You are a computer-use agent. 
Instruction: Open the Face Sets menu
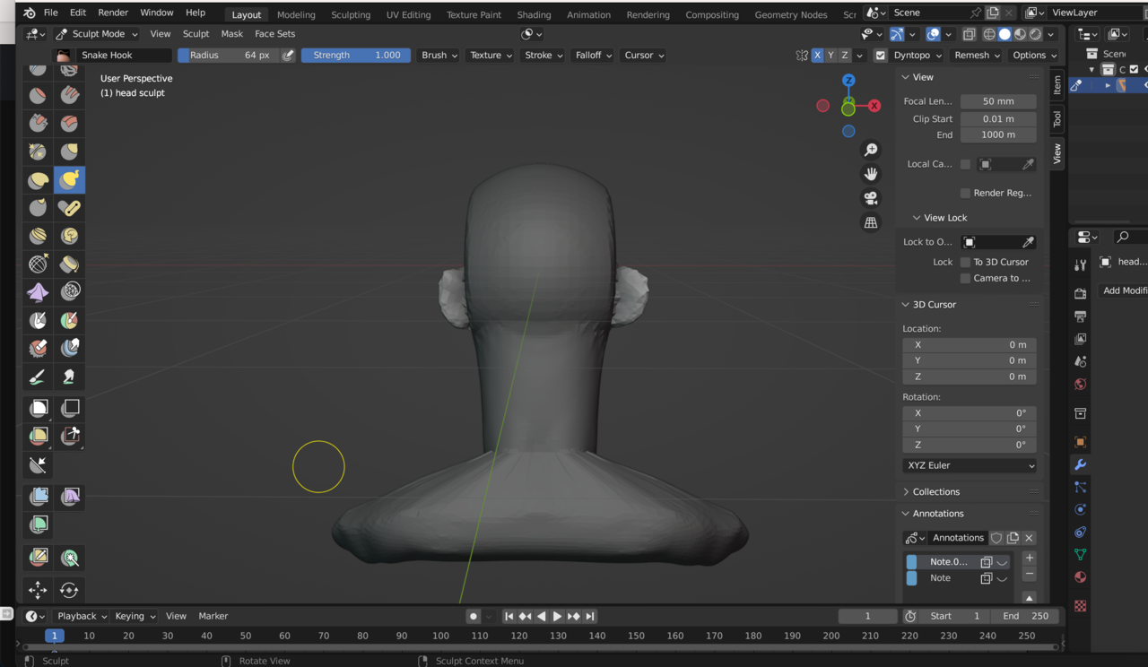pyautogui.click(x=274, y=34)
